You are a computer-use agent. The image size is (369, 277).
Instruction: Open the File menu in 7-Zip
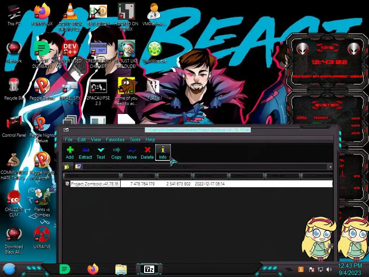click(x=68, y=140)
